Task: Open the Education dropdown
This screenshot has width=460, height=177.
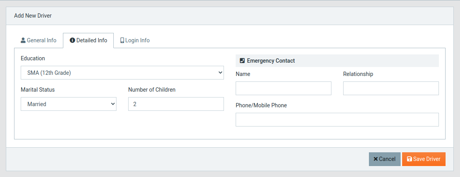Action: coord(122,72)
